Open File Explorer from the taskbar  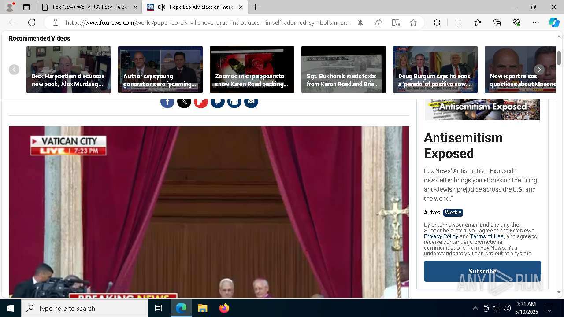coord(203,308)
